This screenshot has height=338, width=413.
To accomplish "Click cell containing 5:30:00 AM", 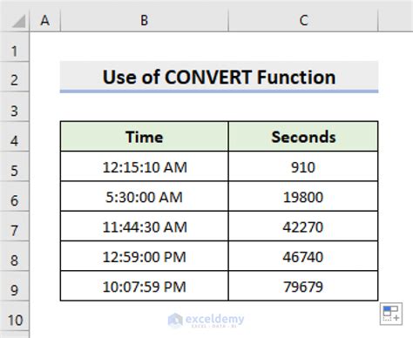I will tap(145, 196).
